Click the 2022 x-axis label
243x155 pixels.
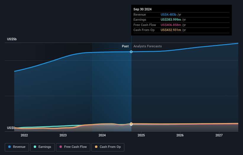point(24,135)
